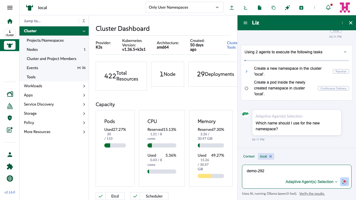Image resolution: width=356 pixels, height=200 pixels.
Task: Open Adaptive Agent(s) Selection dropdown
Action: click(x=311, y=182)
